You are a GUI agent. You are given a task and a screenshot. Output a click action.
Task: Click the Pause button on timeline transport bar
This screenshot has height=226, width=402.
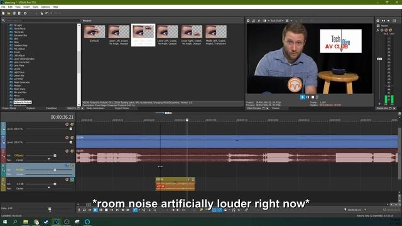(100, 210)
